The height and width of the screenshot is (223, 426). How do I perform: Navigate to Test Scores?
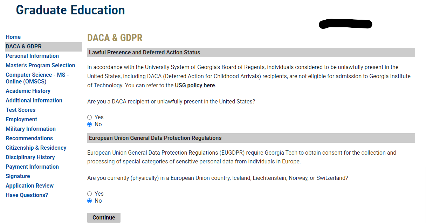pyautogui.click(x=21, y=110)
